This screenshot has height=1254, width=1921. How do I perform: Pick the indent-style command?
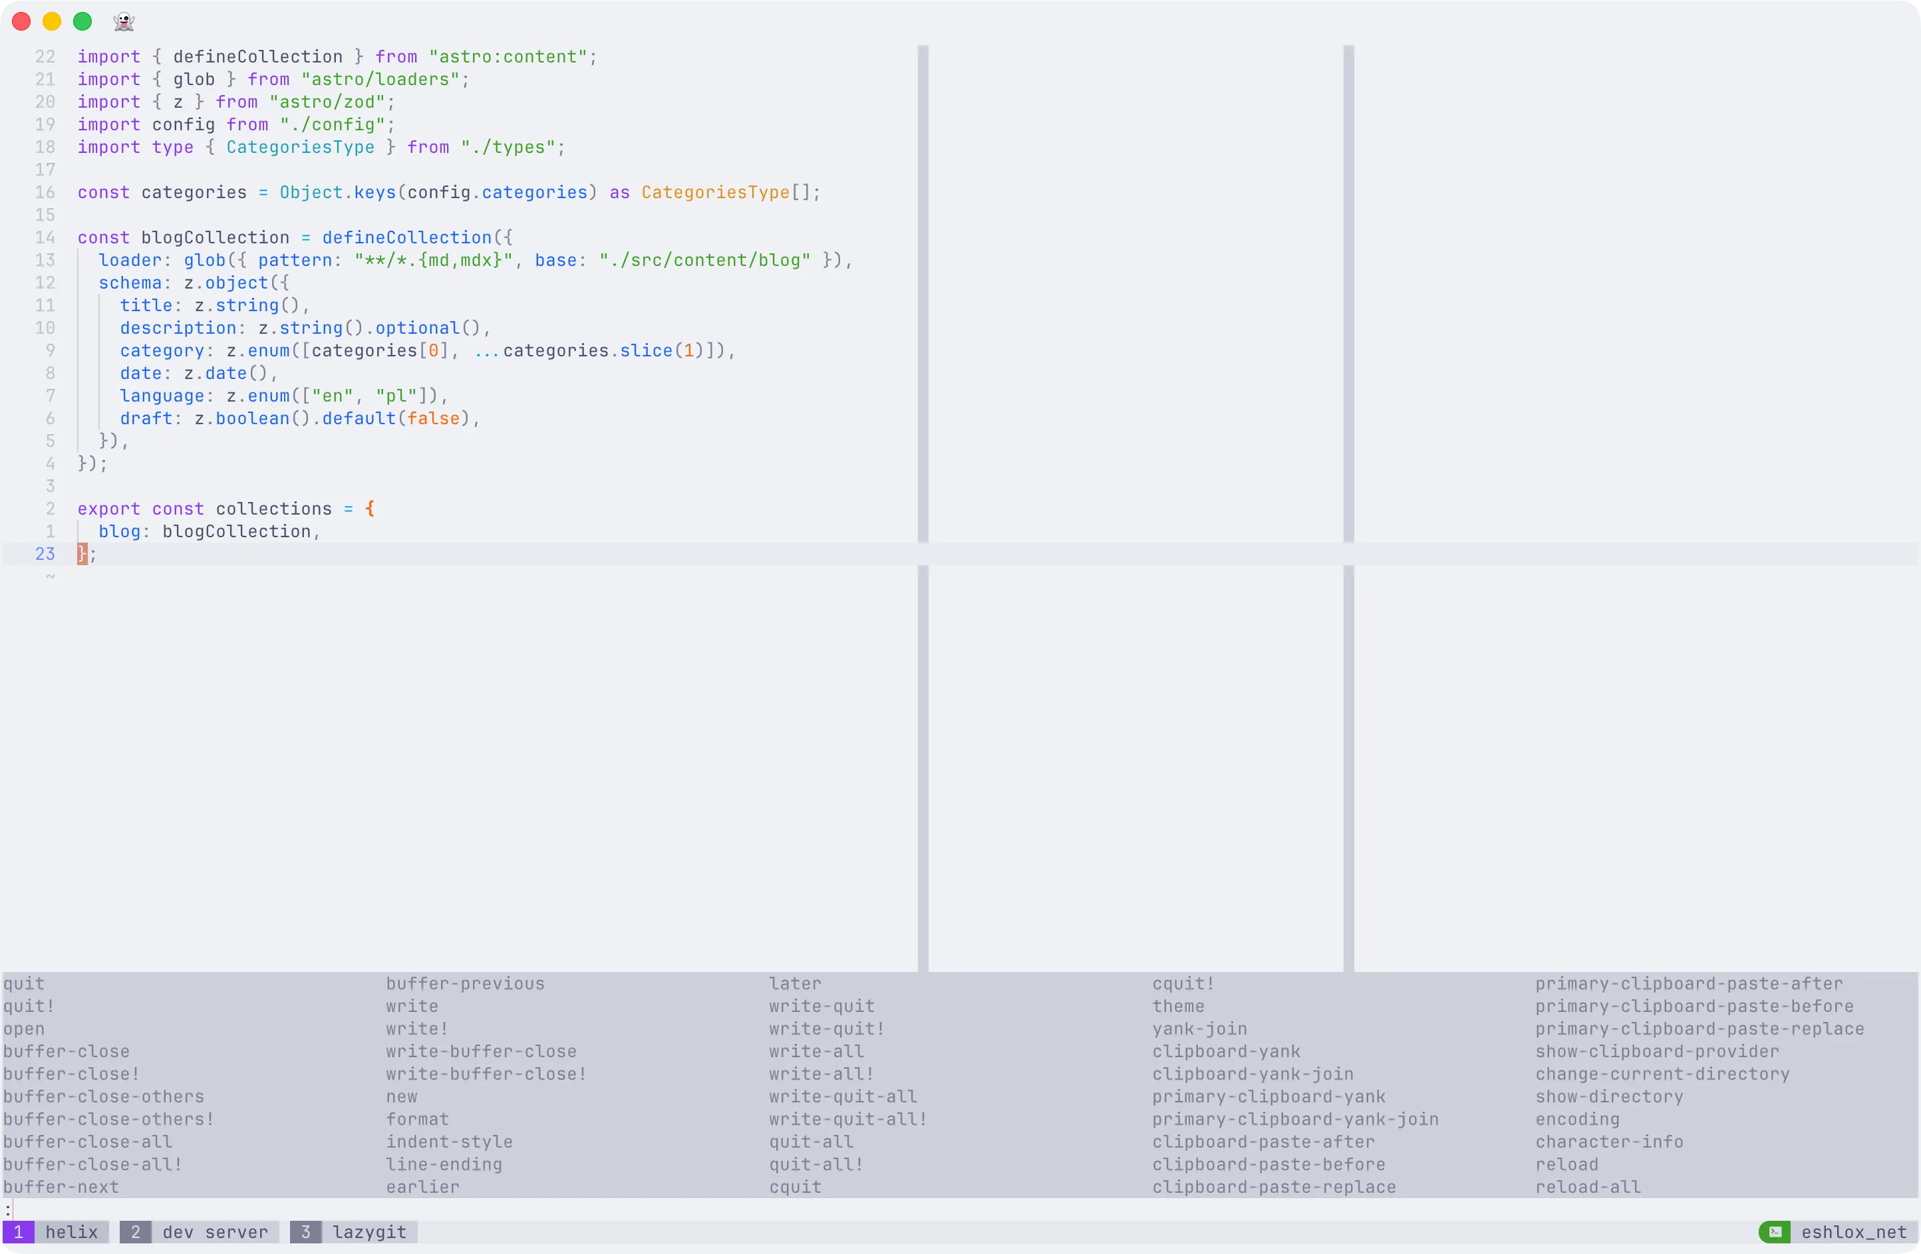tap(449, 1142)
